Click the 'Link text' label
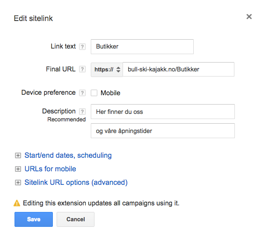 pos(63,46)
